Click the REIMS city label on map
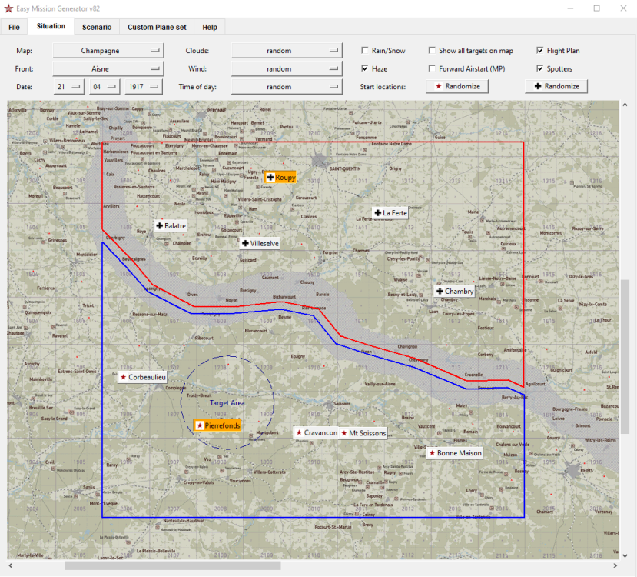637x577 pixels. 586,471
